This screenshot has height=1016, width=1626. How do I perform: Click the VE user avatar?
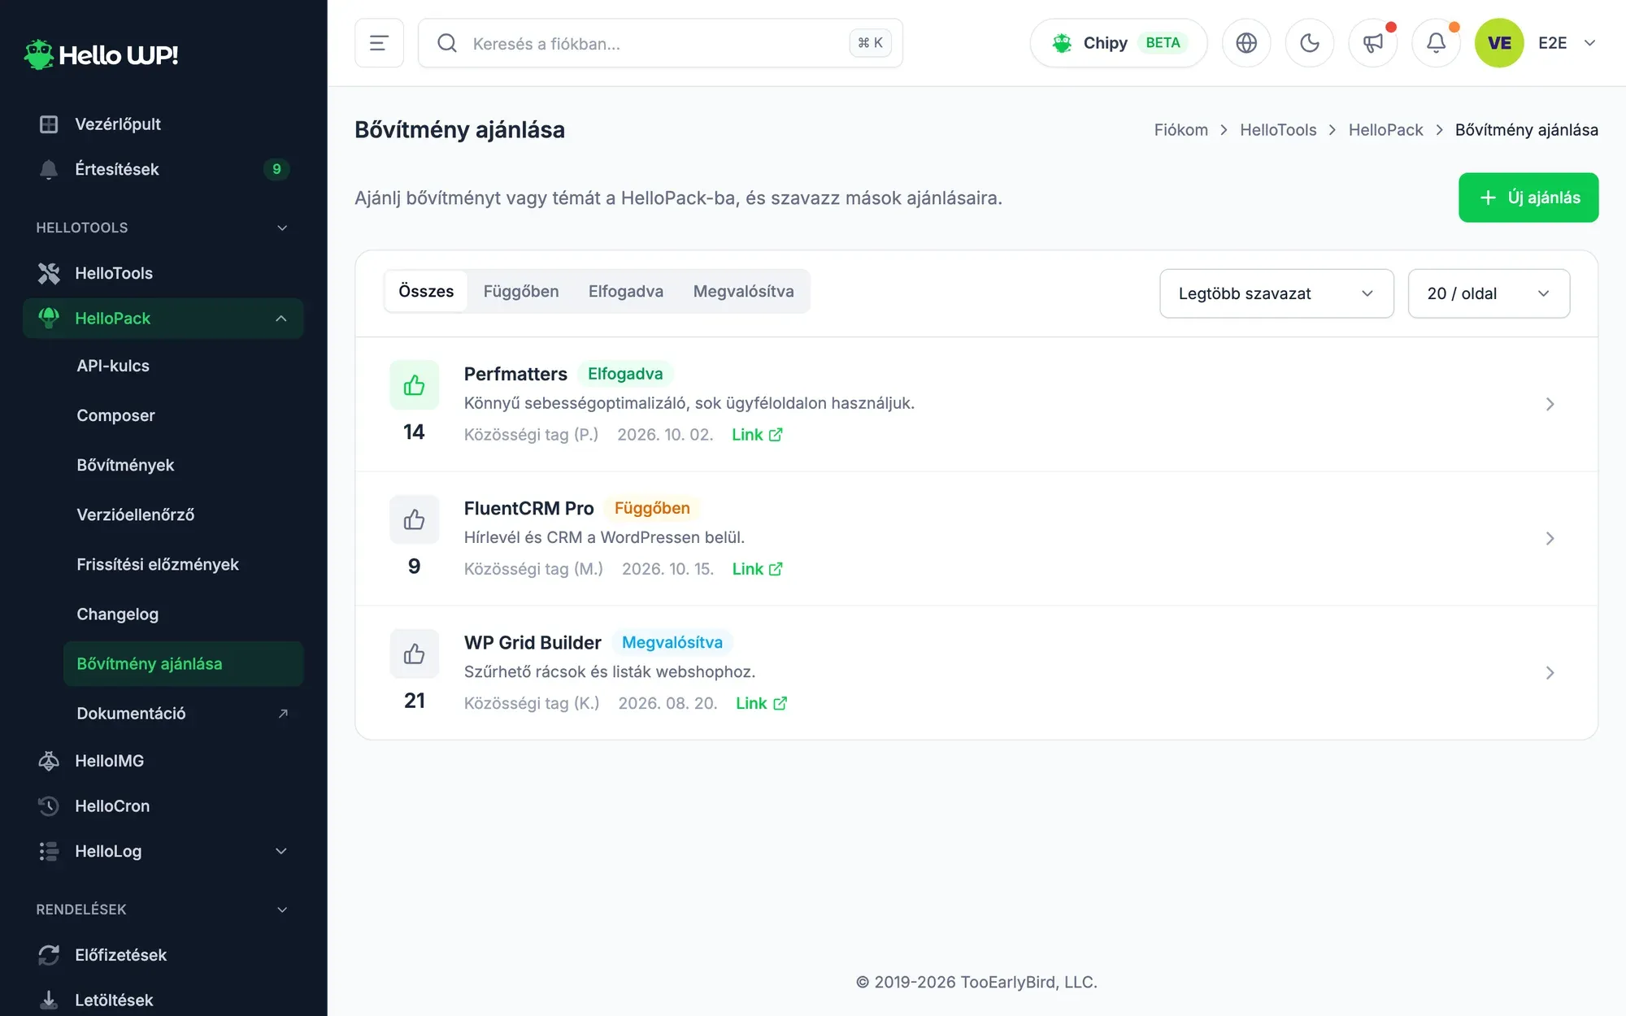[1499, 43]
